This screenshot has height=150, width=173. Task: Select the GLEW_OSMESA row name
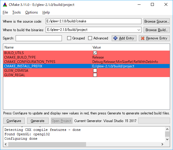[16, 71]
